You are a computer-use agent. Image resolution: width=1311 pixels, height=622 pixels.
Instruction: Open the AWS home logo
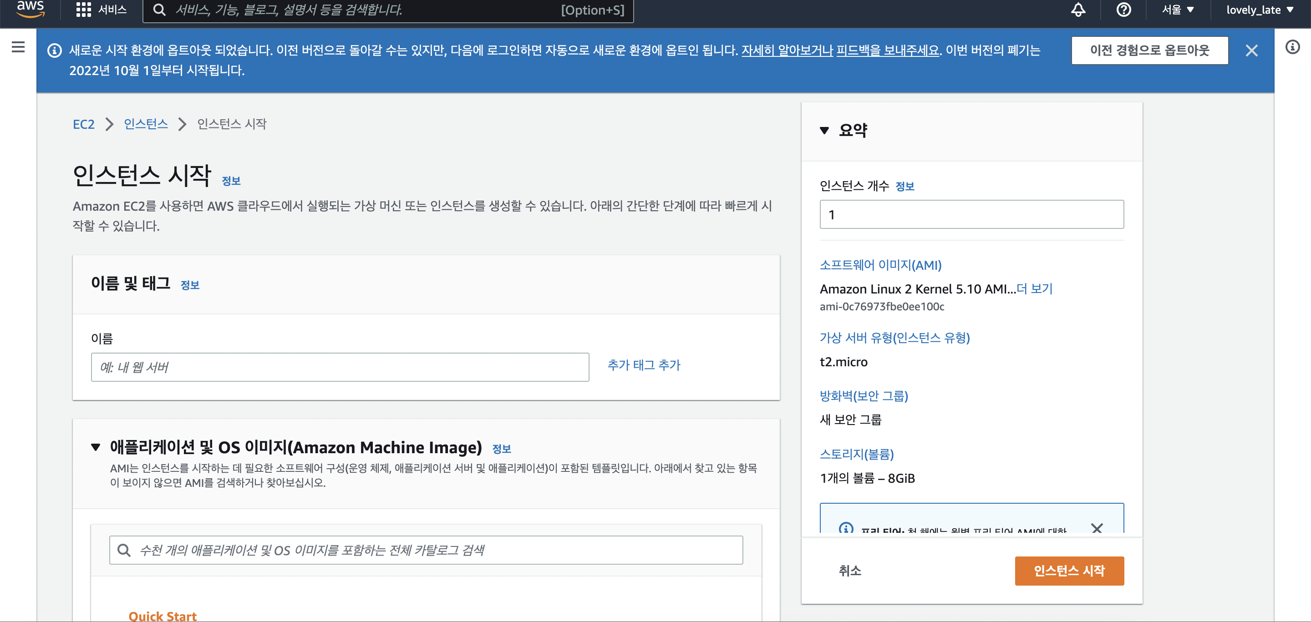[x=30, y=9]
